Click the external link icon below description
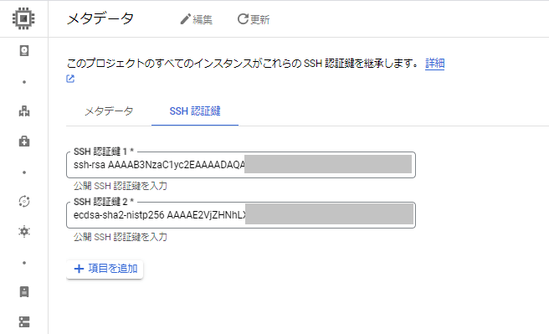Viewport: 549px width, 334px height. pyautogui.click(x=70, y=79)
